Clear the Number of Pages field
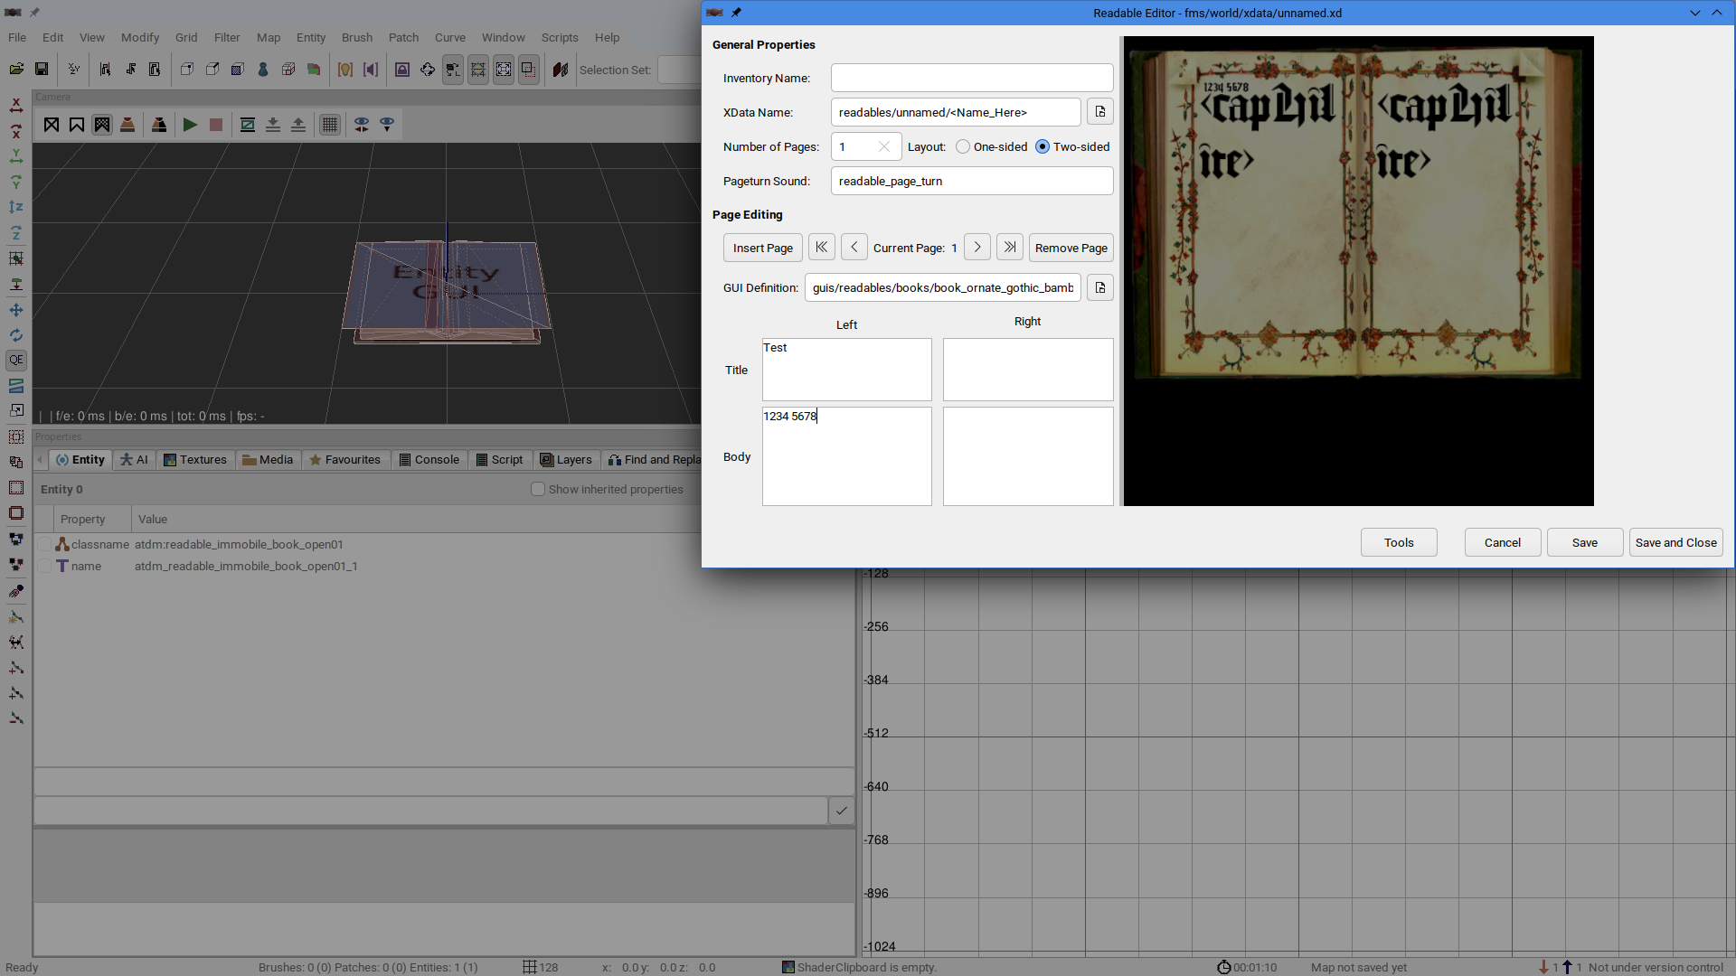Viewport: 1736px width, 976px height. coord(884,146)
